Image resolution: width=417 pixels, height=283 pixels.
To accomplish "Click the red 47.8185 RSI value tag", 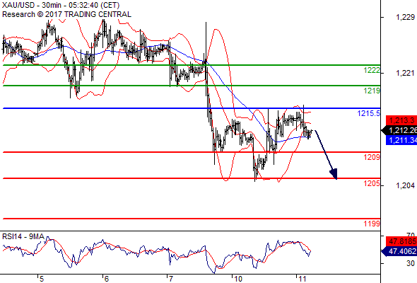I will tap(401, 241).
